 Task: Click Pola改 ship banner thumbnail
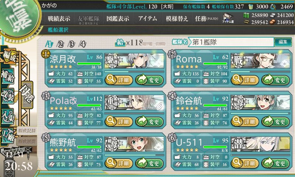tap(134, 103)
